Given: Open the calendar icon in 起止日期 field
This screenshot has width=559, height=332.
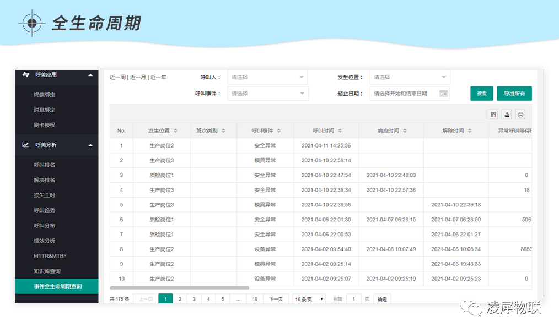Looking at the screenshot, I should coord(443,94).
